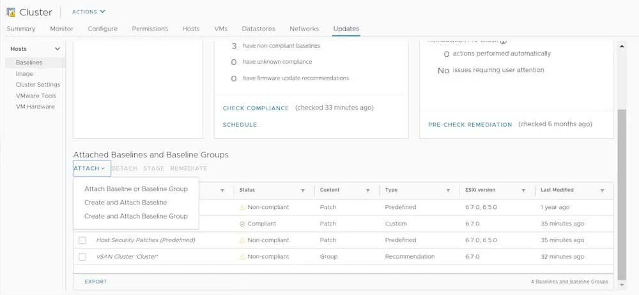Open VM Hardware in sidebar
Image resolution: width=639 pixels, height=295 pixels.
35,106
